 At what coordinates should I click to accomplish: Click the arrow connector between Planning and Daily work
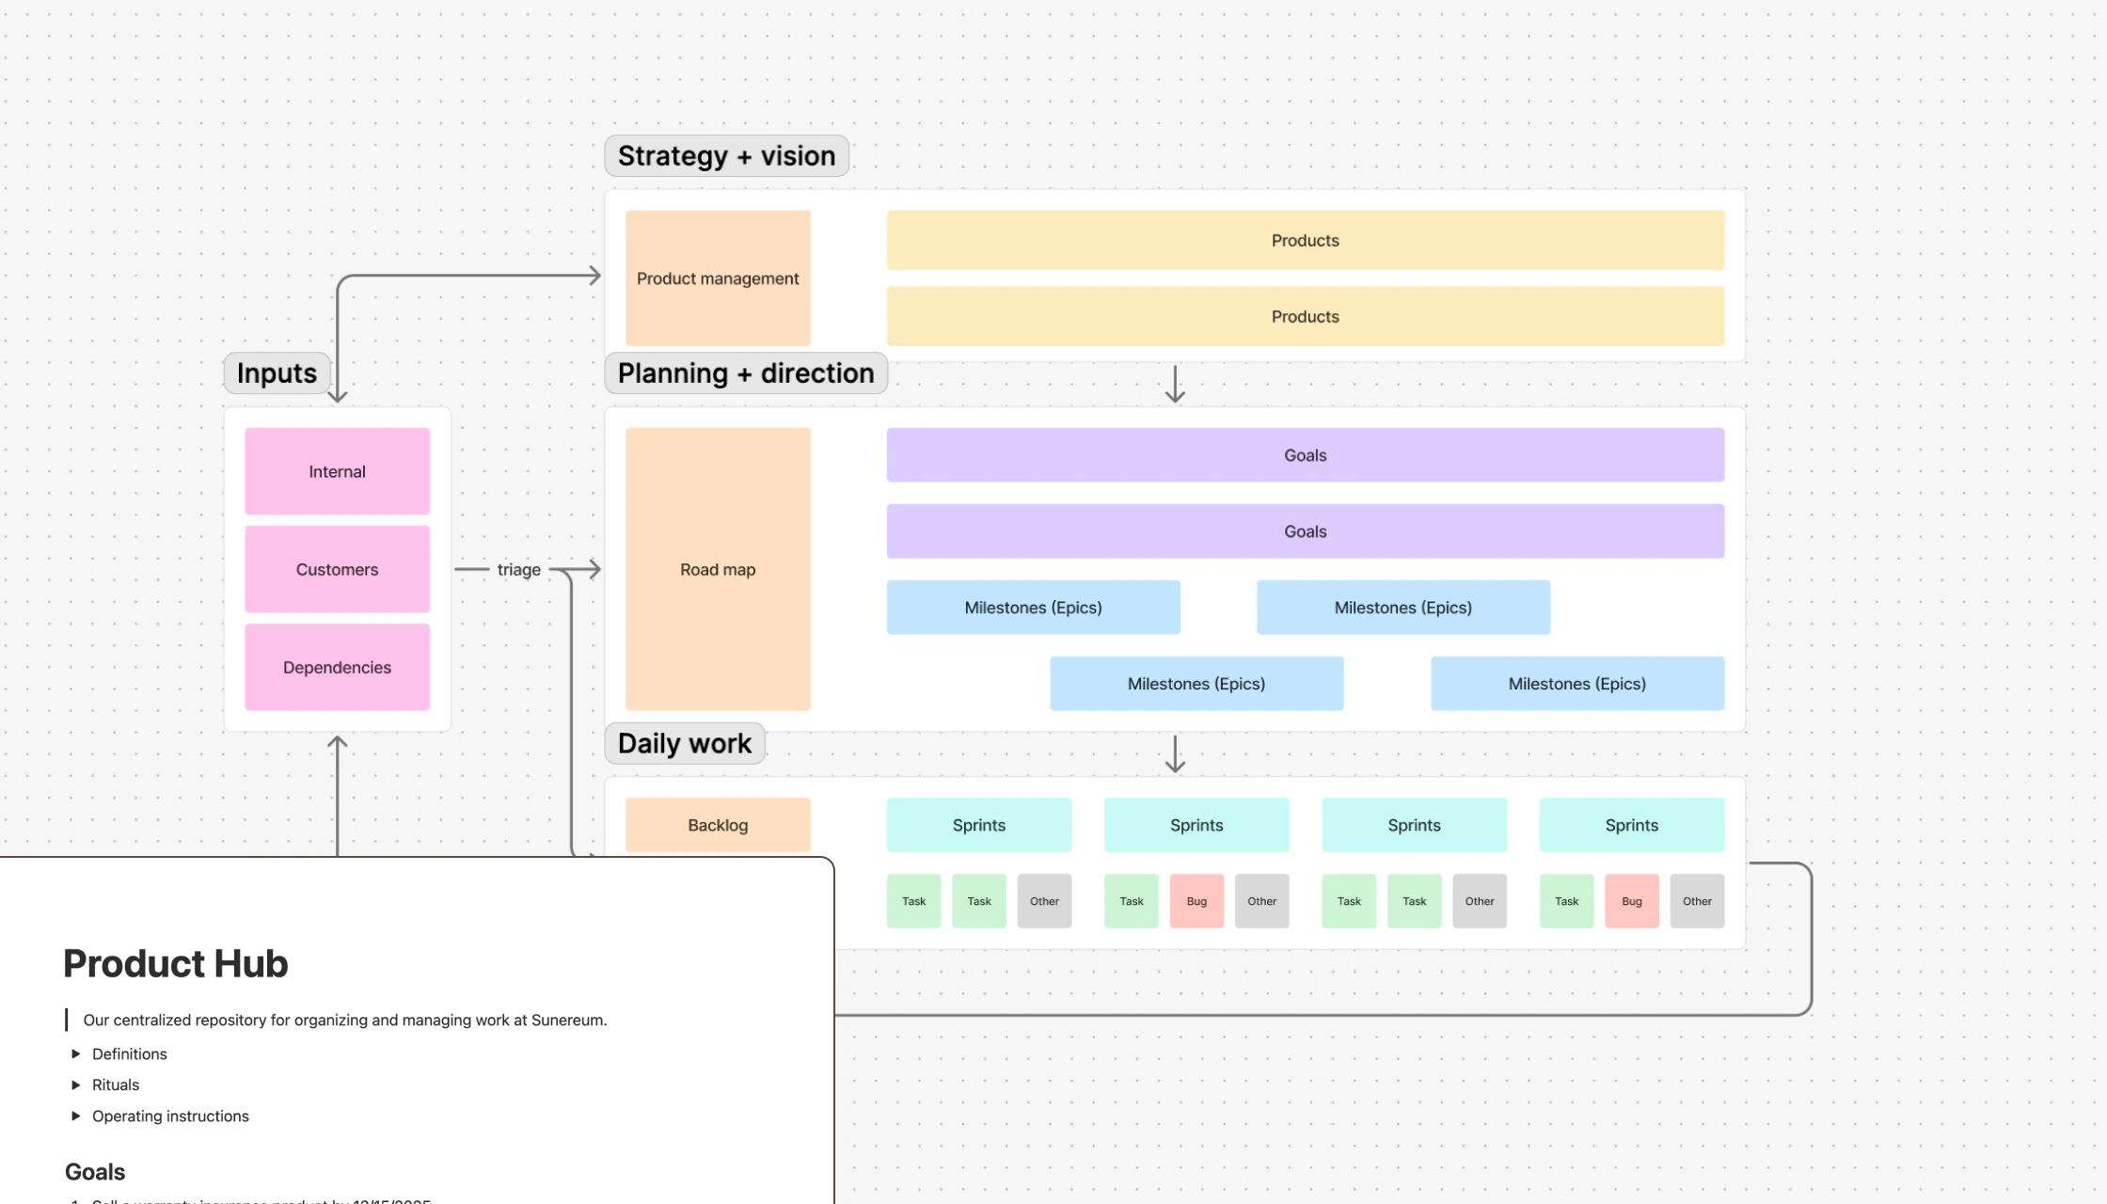pyautogui.click(x=1175, y=754)
